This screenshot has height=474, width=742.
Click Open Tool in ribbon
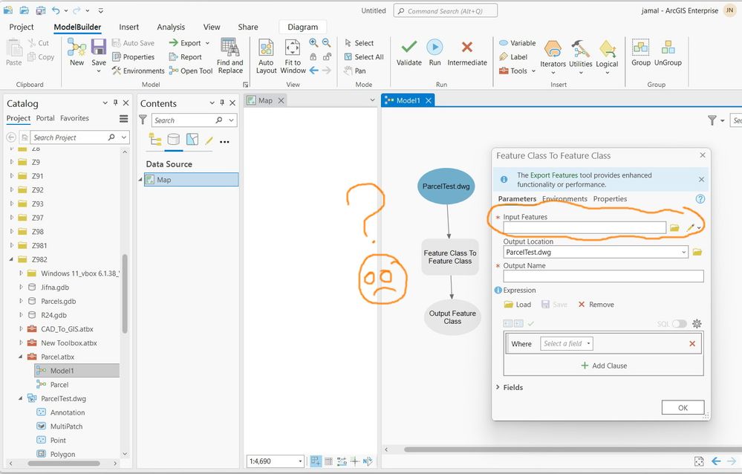click(x=191, y=71)
